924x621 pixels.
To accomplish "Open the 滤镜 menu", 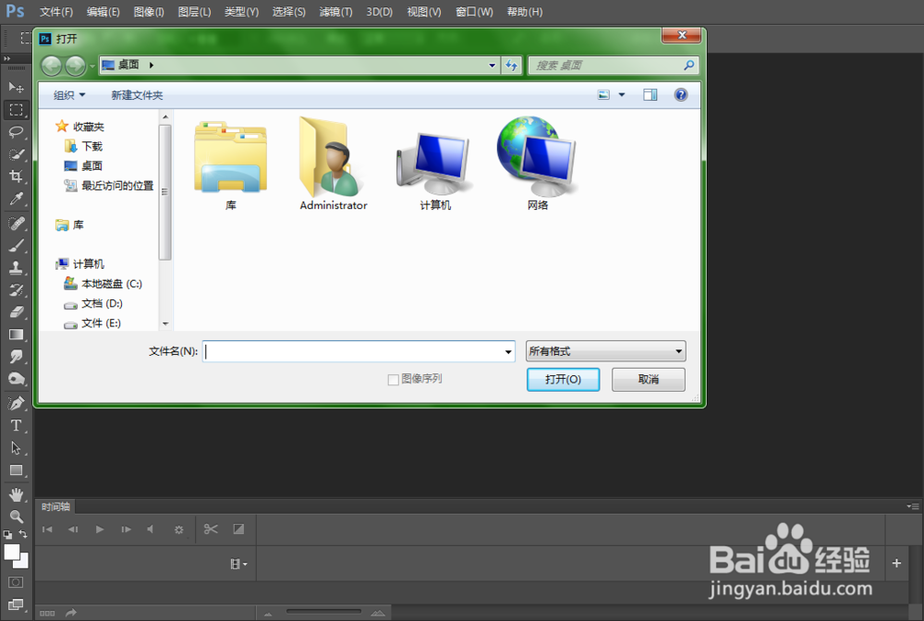I will point(335,11).
